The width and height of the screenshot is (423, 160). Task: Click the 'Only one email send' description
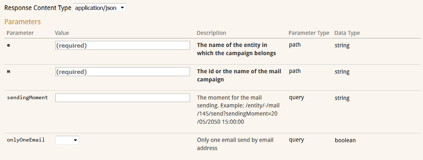click(235, 144)
